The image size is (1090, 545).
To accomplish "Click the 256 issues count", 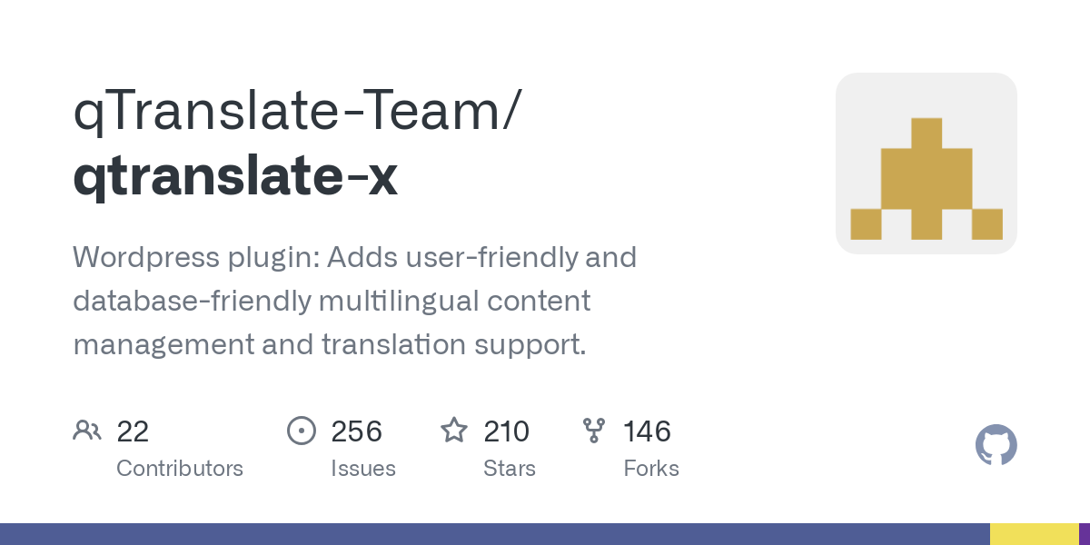I will pos(356,431).
